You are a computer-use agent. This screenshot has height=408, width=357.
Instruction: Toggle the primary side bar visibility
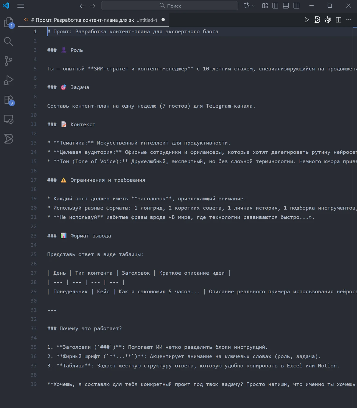(275, 6)
